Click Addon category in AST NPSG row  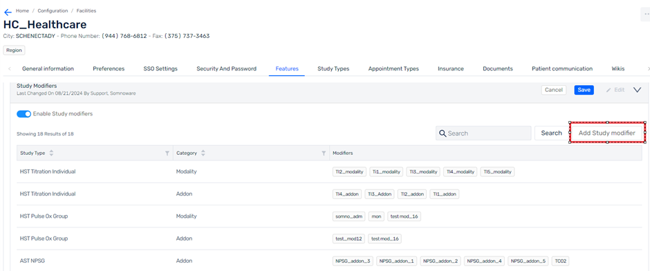pyautogui.click(x=184, y=261)
